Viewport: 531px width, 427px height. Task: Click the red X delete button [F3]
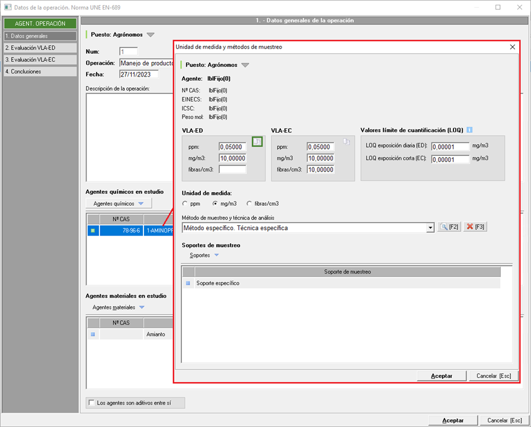tap(475, 227)
